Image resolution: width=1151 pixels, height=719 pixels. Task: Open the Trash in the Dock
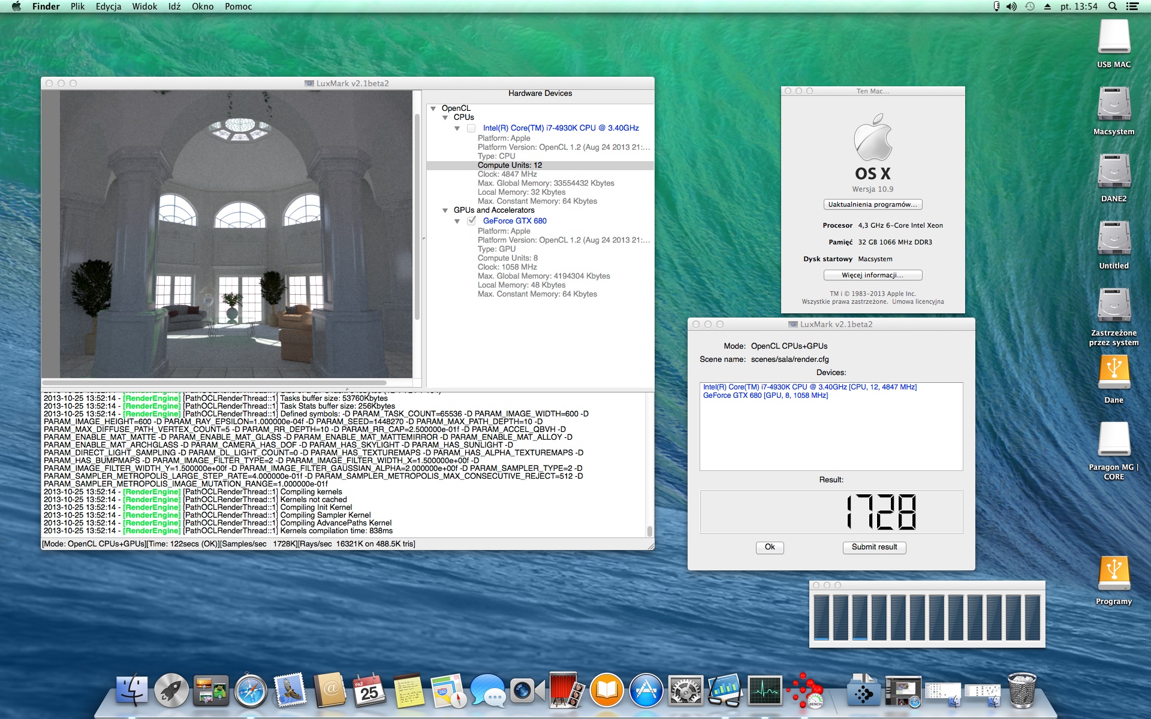pyautogui.click(x=1022, y=691)
